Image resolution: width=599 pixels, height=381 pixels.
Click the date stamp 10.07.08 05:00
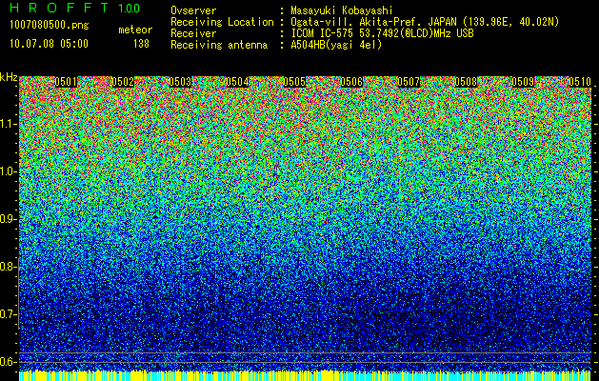tap(49, 44)
